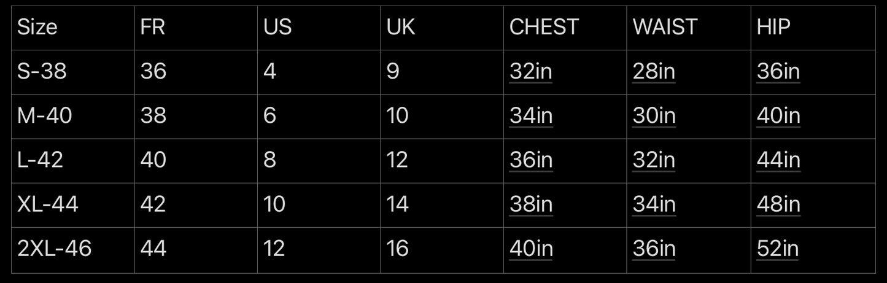Select the 36in hip link in S-38 row

(x=778, y=72)
